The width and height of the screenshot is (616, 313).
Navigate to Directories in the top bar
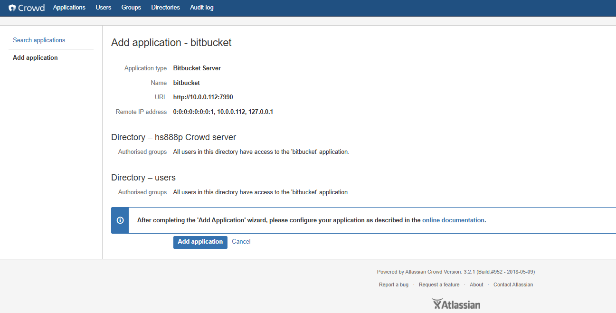[165, 8]
